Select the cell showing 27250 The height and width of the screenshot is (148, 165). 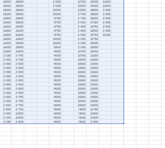(x=93, y=22)
